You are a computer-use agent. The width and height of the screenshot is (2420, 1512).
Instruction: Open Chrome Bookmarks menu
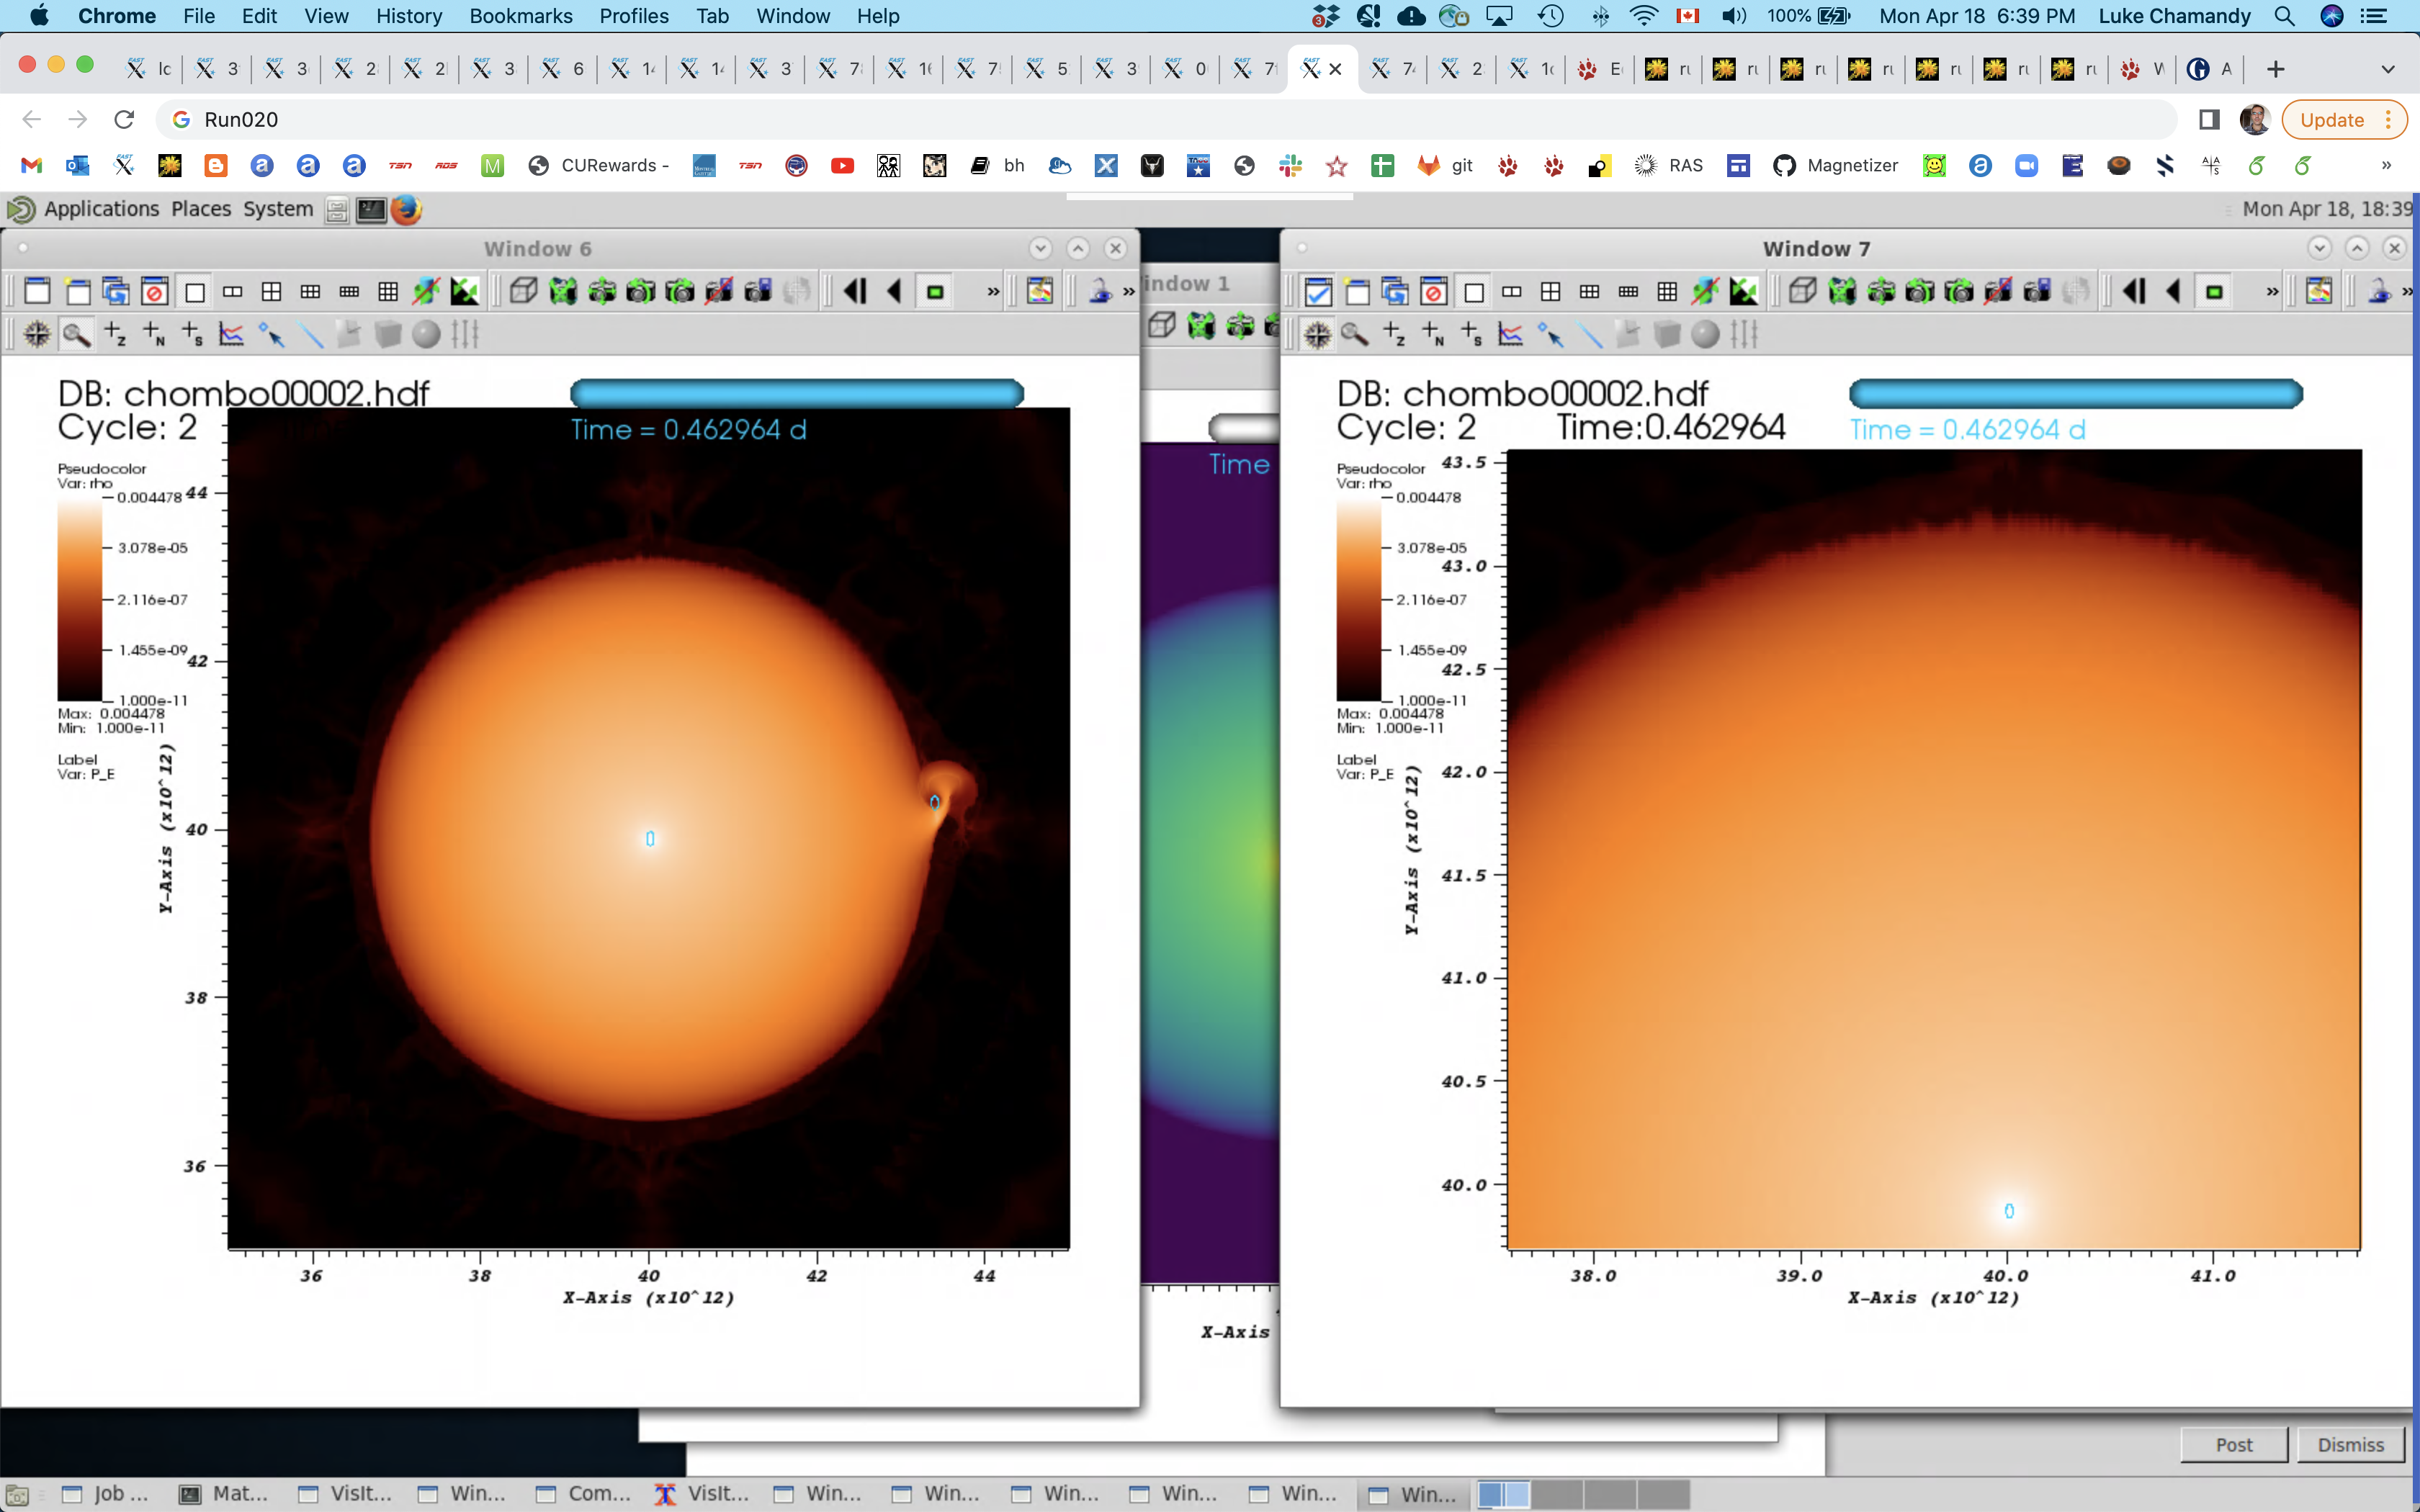pos(521,16)
